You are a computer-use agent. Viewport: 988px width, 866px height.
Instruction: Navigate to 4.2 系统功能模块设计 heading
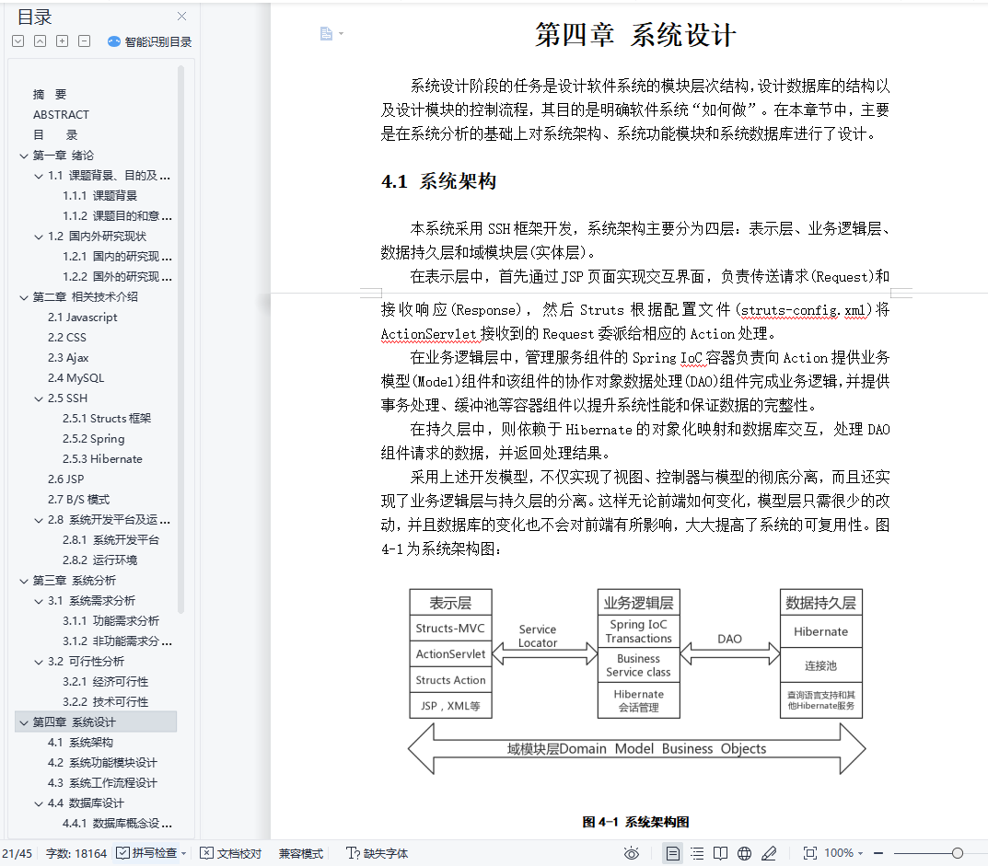click(x=103, y=763)
